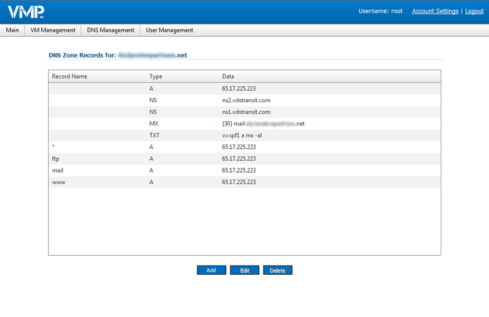Select the MX record type cell

coord(154,124)
